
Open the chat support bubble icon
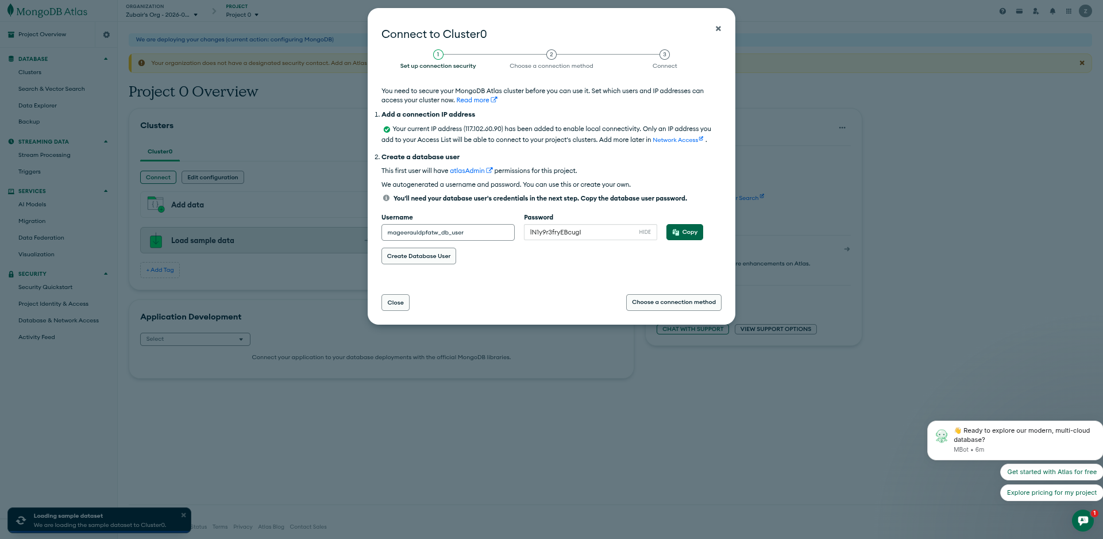point(1083,520)
